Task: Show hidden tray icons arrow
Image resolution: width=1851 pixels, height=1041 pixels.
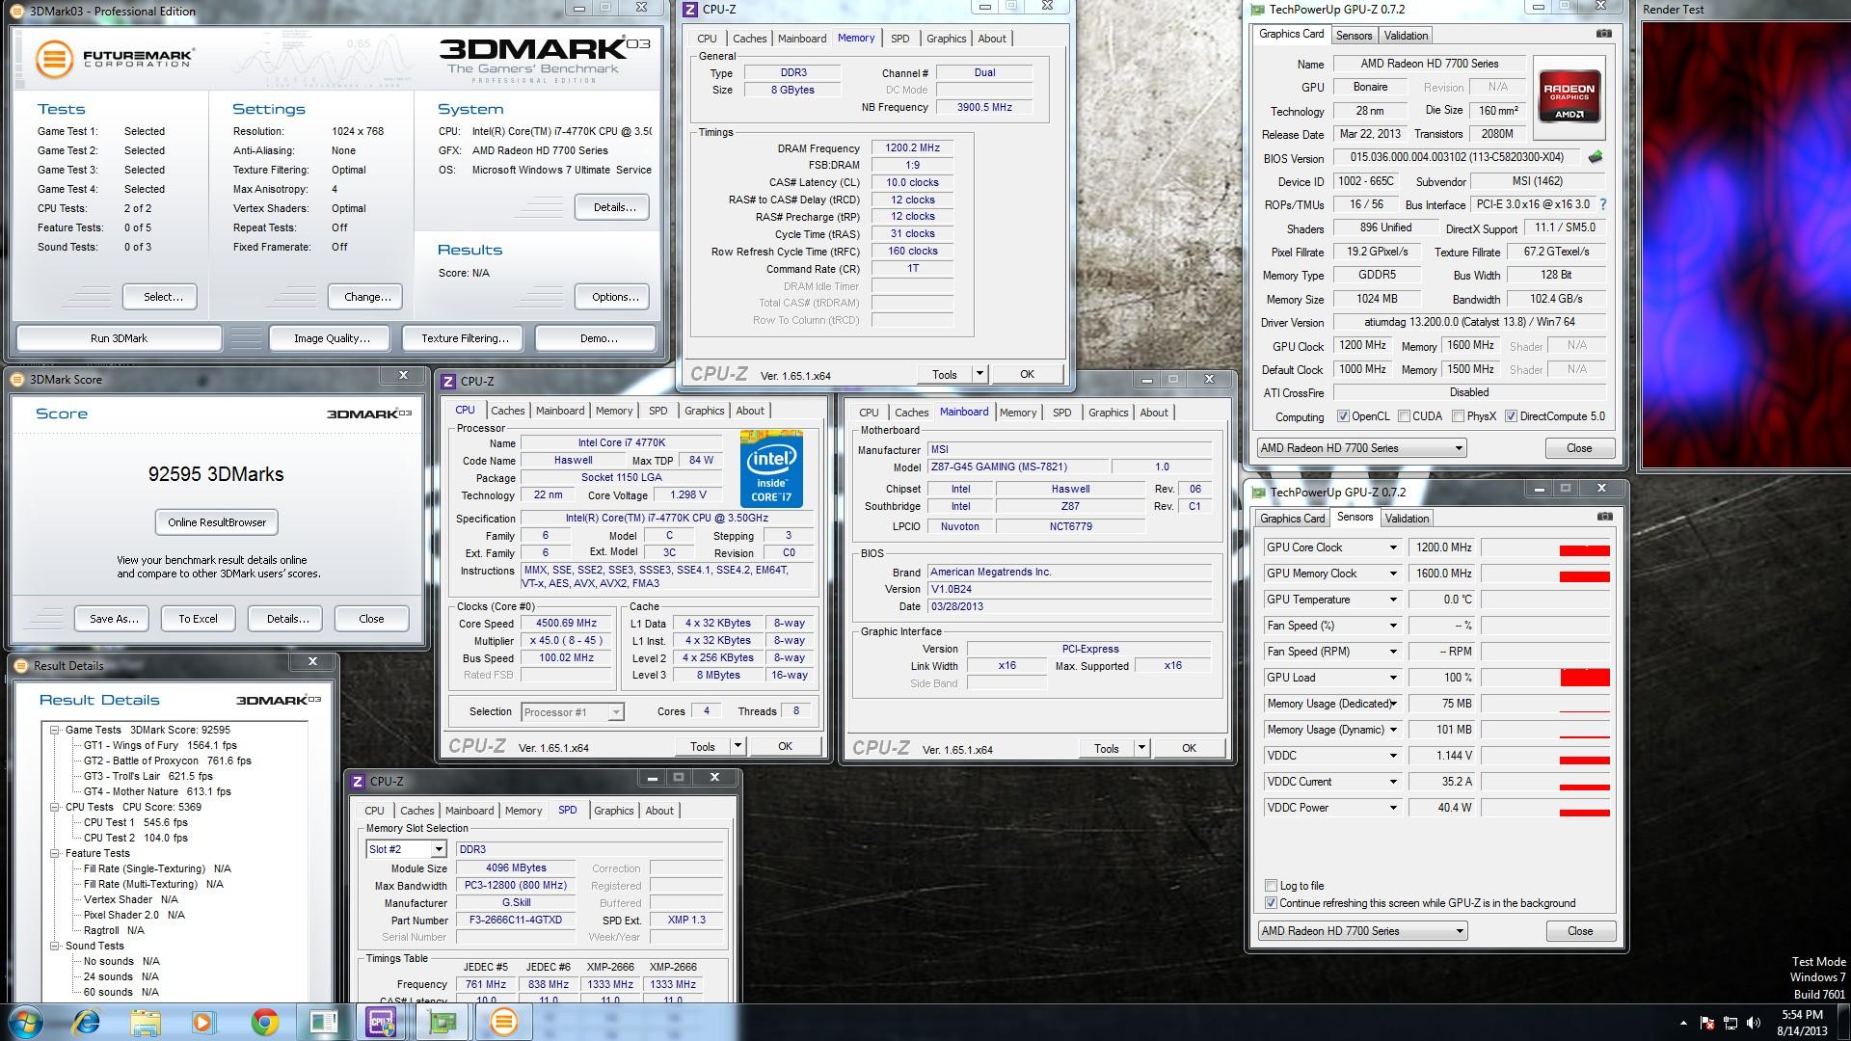Action: coord(1683,1023)
